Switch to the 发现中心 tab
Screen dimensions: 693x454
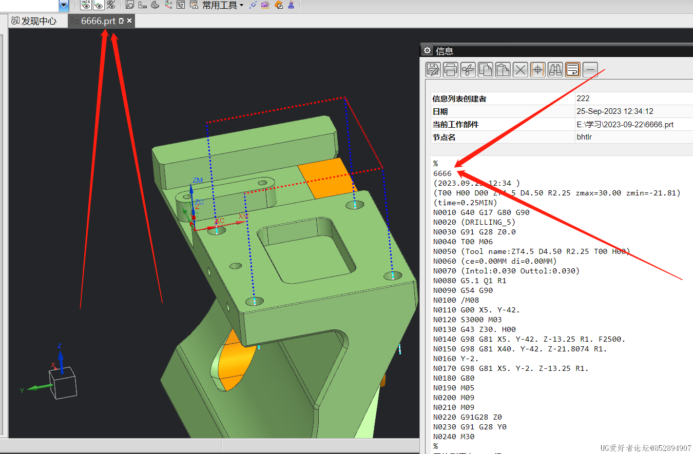tap(34, 21)
